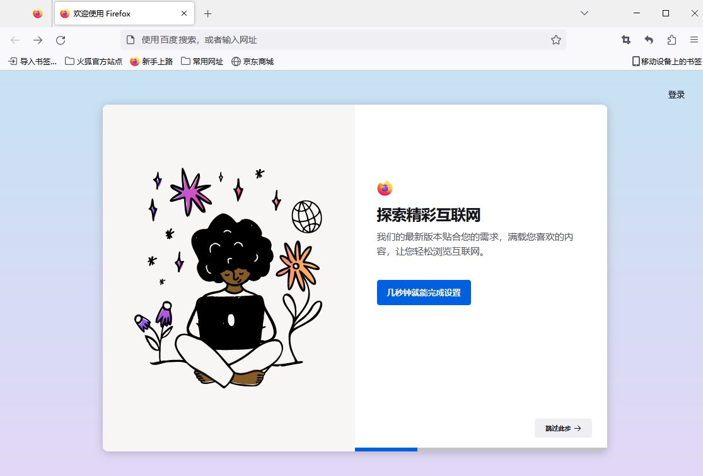Go forward using the forward arrow
Screen dimensions: 703x476
pos(38,40)
